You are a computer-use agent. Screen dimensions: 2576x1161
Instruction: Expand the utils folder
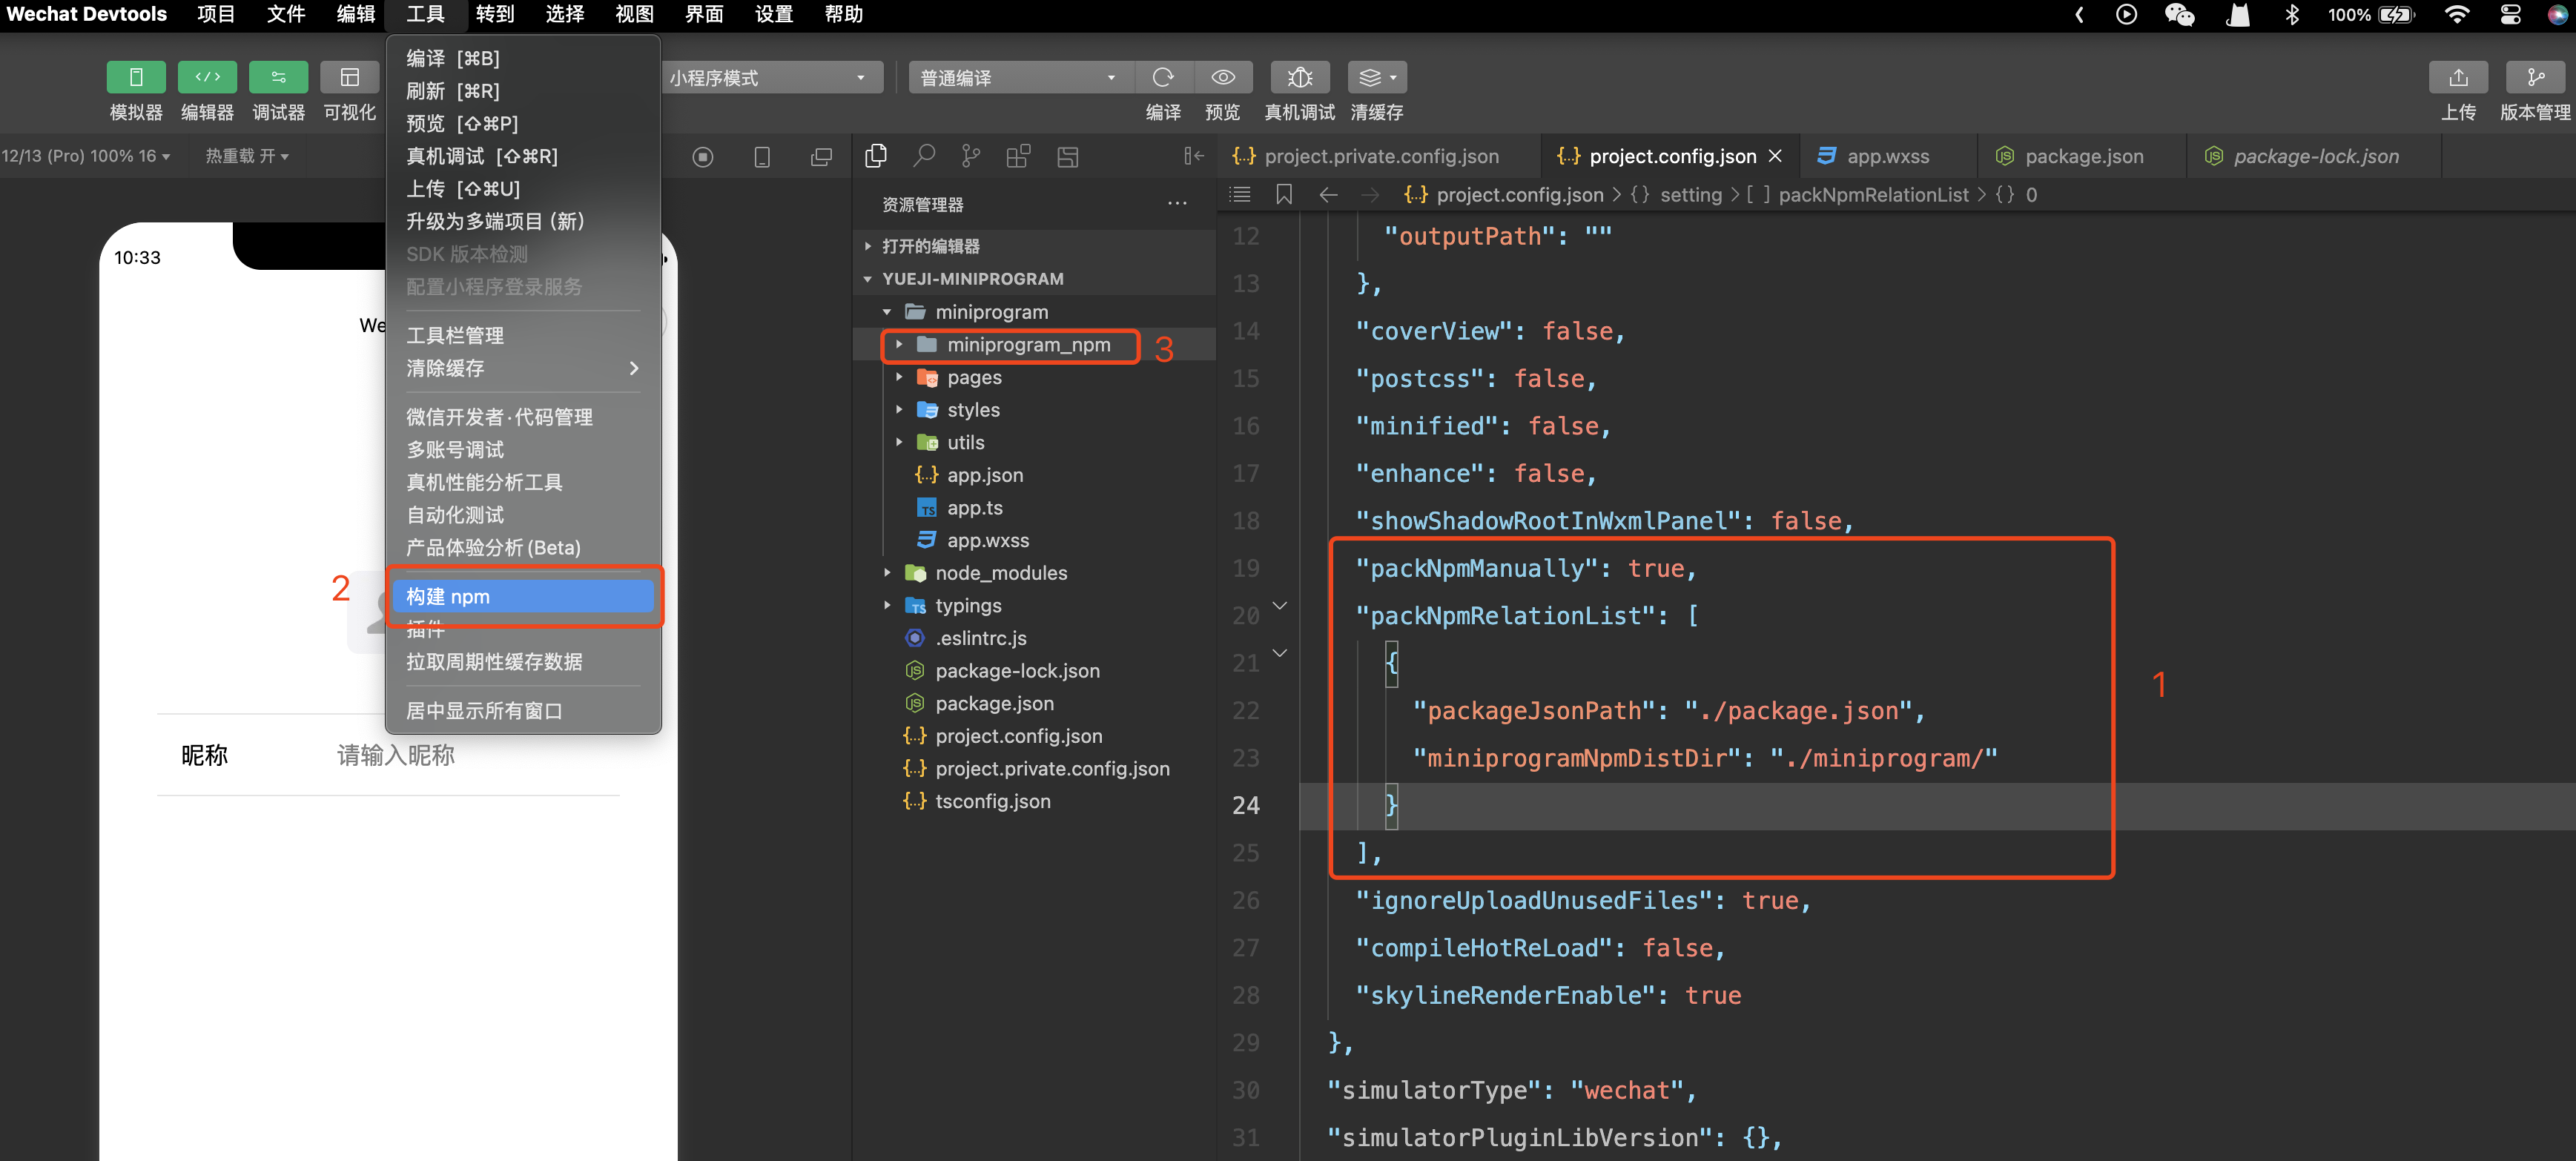(x=1035, y=442)
